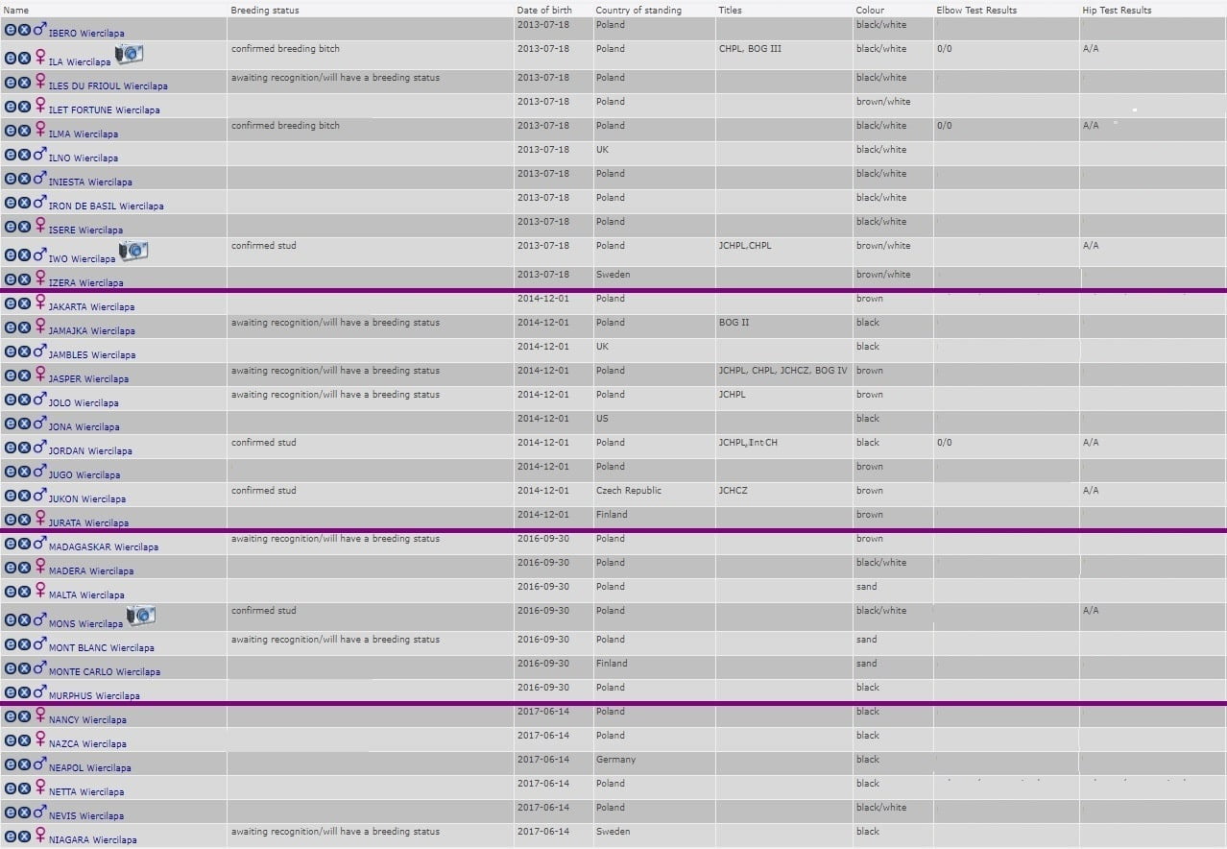Image resolution: width=1227 pixels, height=849 pixels.
Task: Click the 'x' icon for JOLO Wiercilapa
Action: pyautogui.click(x=25, y=398)
